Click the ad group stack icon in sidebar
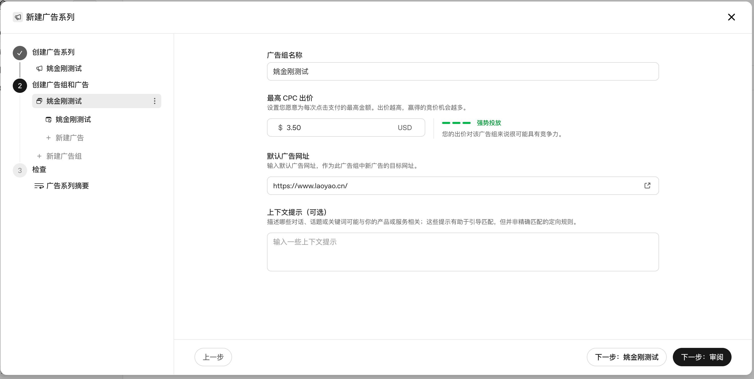The width and height of the screenshot is (754, 379). pyautogui.click(x=39, y=101)
